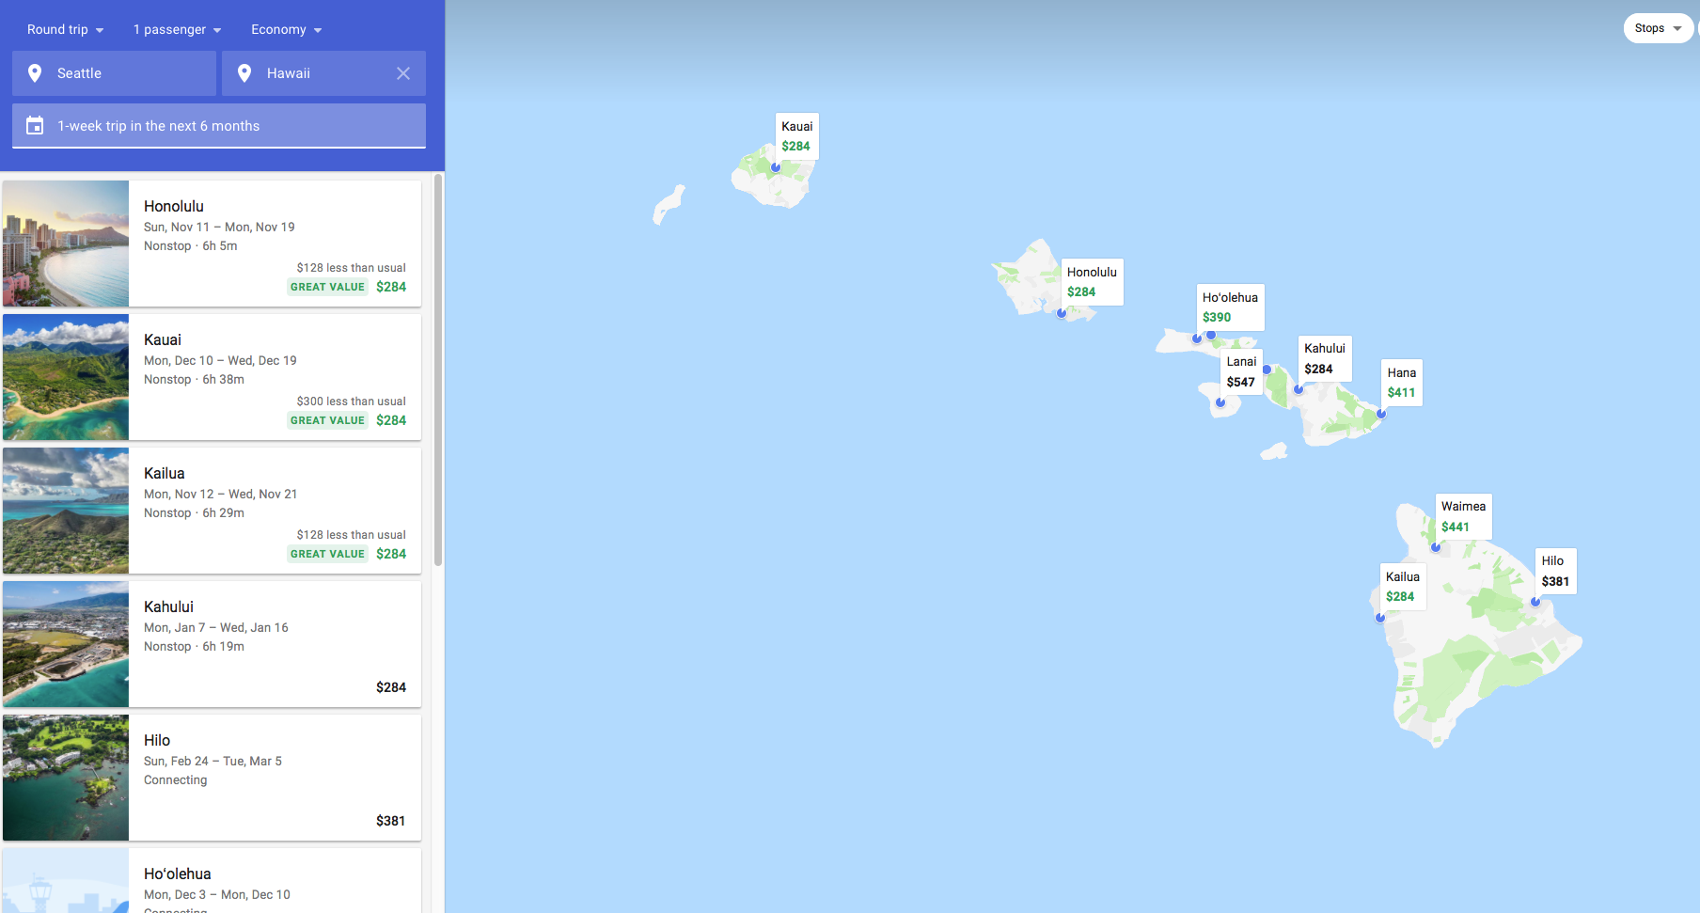Click the blue map dot at Hana

(1381, 414)
